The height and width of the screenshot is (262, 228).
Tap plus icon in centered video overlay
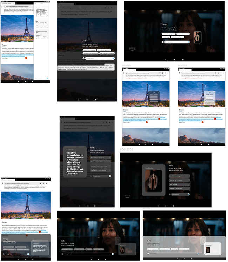162,42
